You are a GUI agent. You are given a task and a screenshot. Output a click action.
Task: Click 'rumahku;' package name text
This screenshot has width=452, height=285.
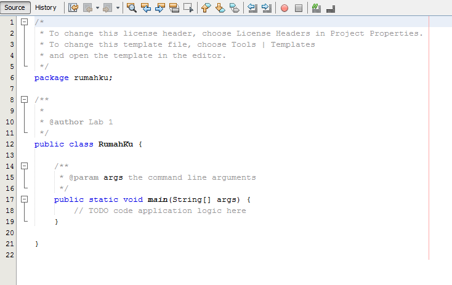[x=93, y=78]
